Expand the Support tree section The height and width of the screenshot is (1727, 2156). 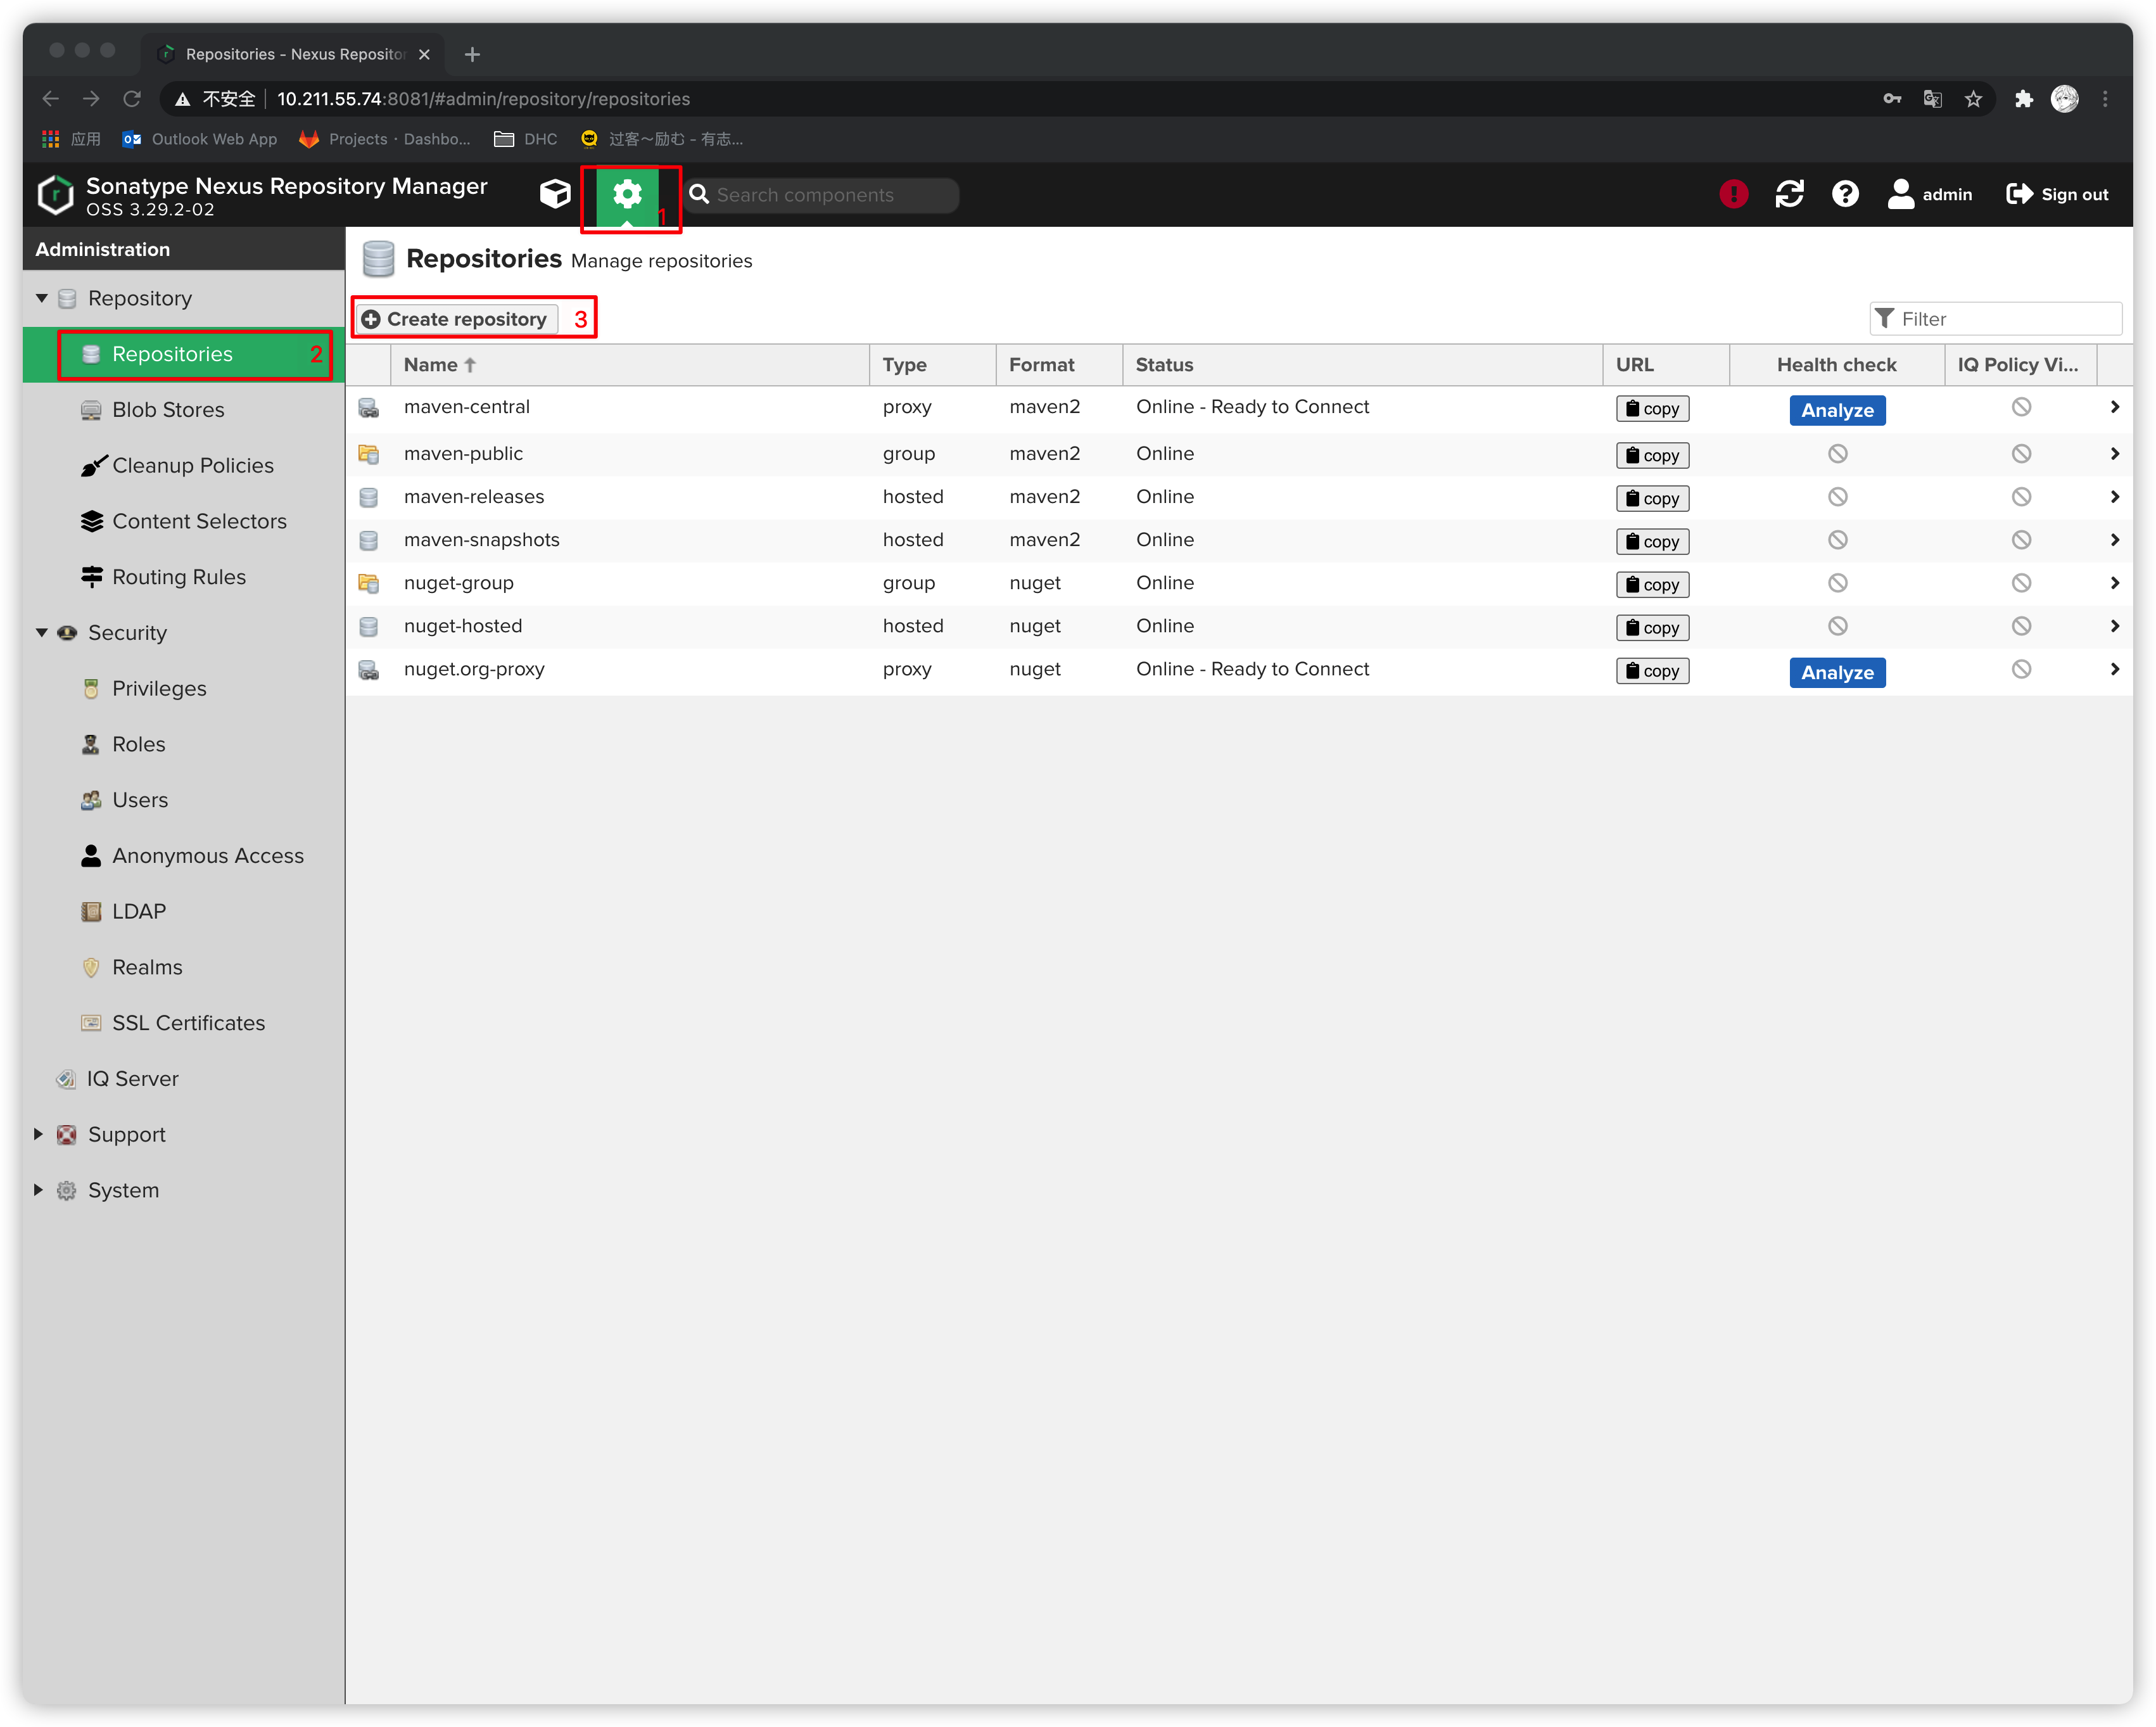coord(39,1134)
